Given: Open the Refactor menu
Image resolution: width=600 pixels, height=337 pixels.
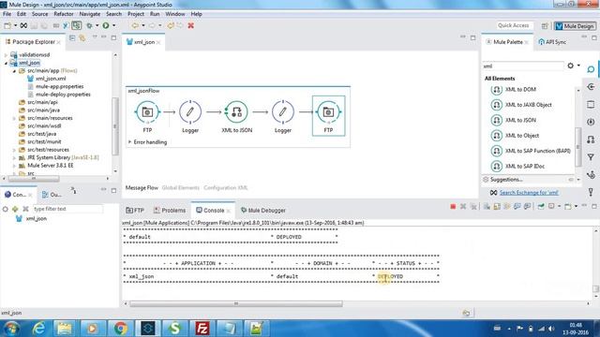Looking at the screenshot, I should click(x=64, y=14).
